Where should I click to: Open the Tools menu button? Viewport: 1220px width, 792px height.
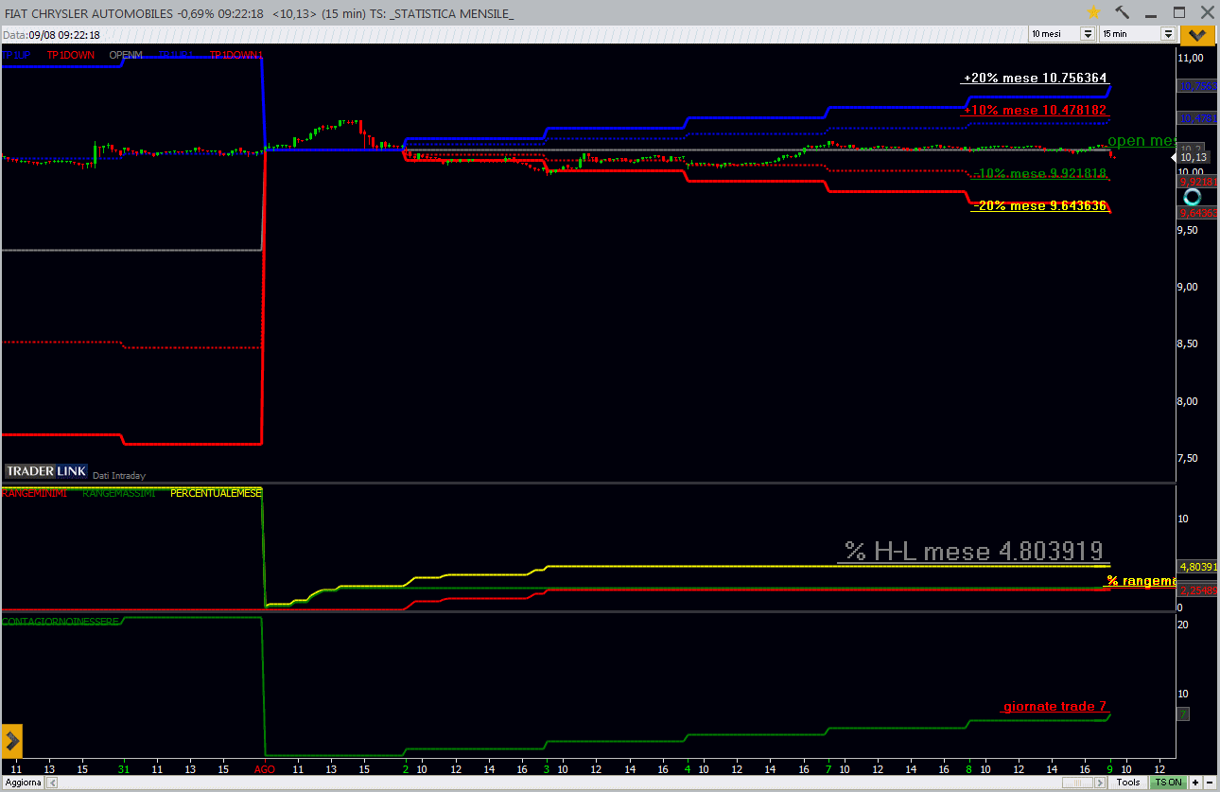tap(1128, 783)
